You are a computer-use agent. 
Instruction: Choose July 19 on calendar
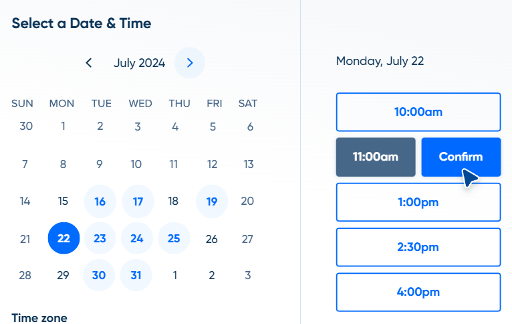coord(212,201)
